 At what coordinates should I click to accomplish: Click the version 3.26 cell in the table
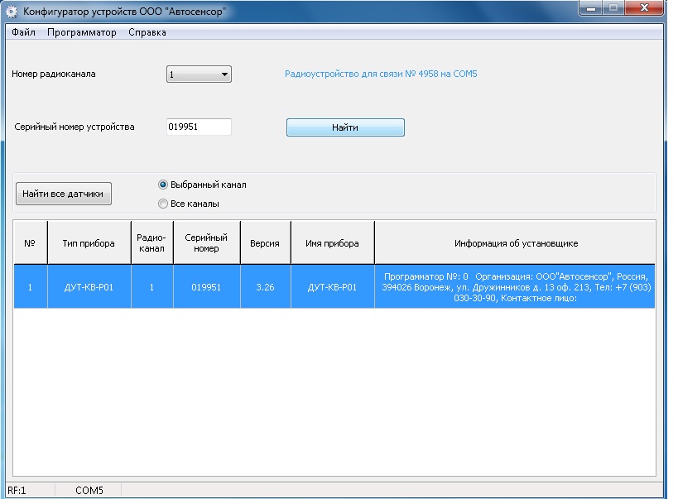tap(265, 287)
